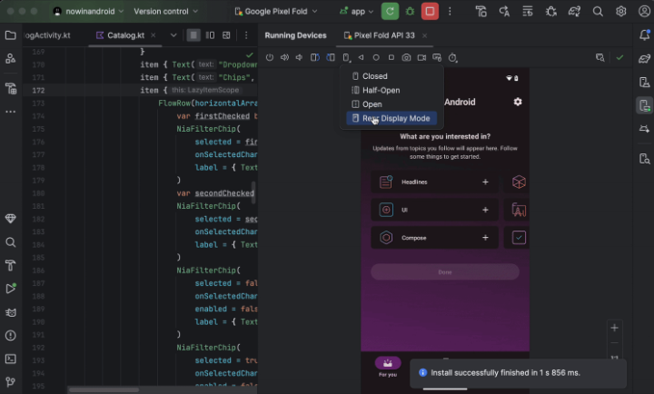654x394 pixels.
Task: Open more run actions (three dots) in top toolbar
Action: point(450,11)
